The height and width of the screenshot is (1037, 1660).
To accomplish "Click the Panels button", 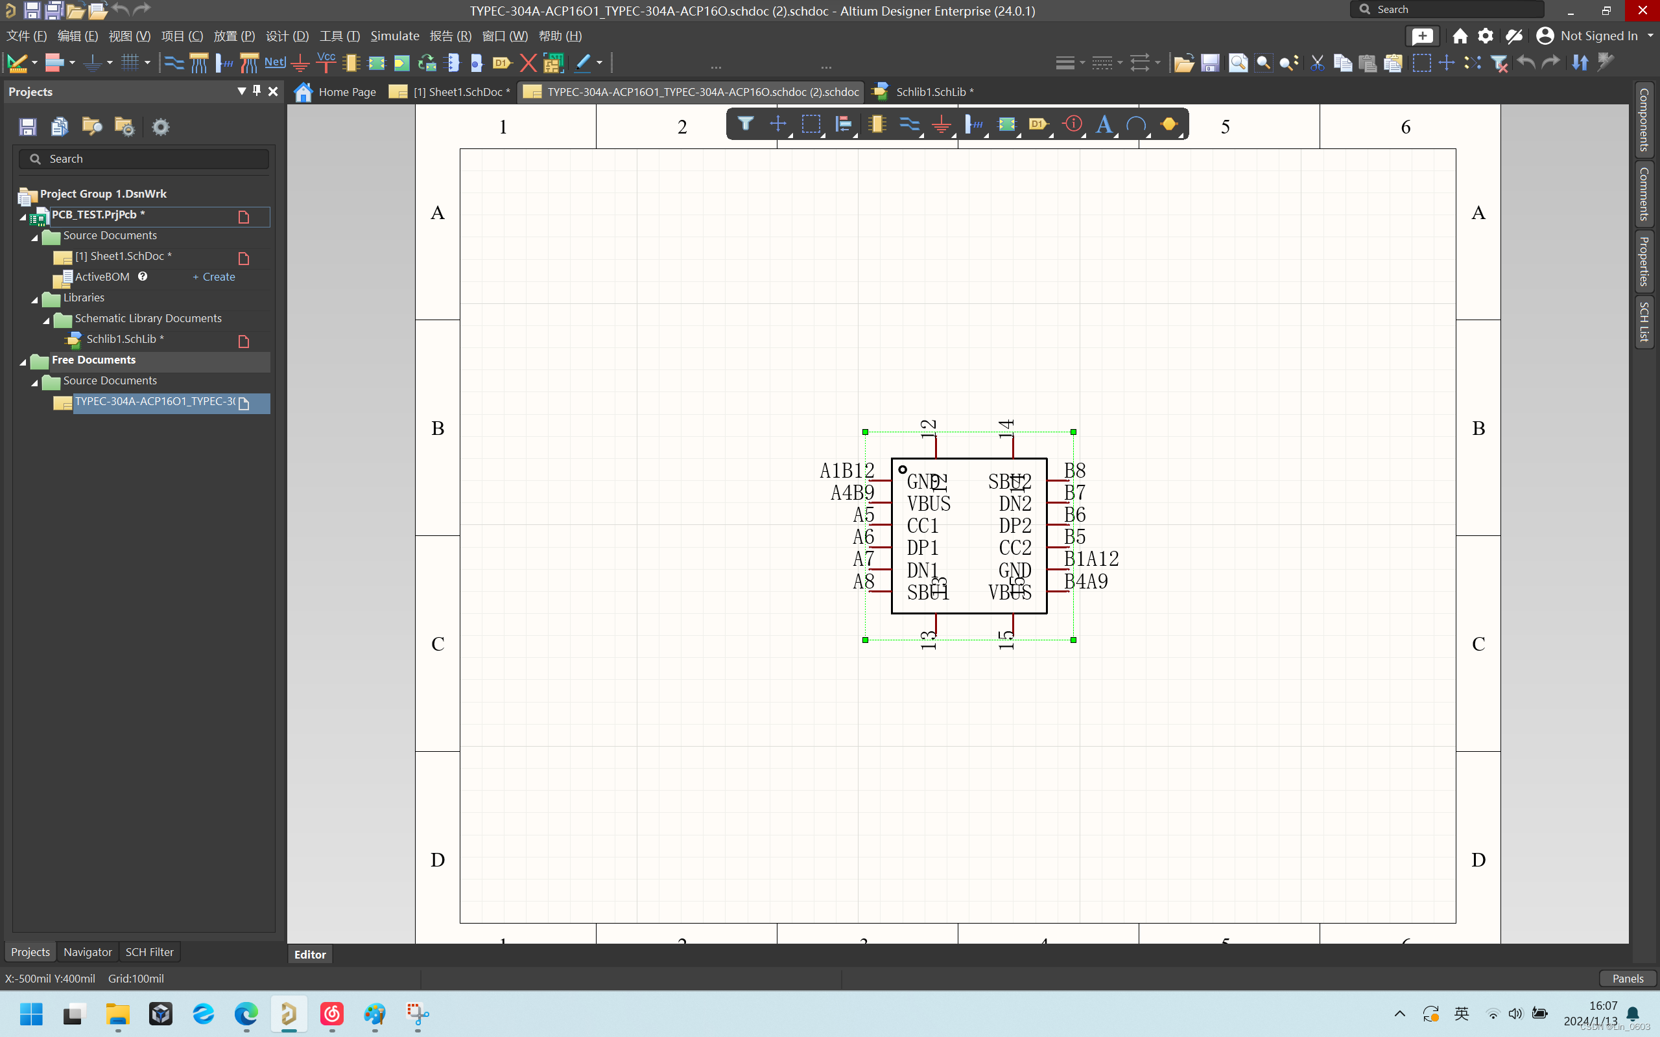I will pos(1627,979).
